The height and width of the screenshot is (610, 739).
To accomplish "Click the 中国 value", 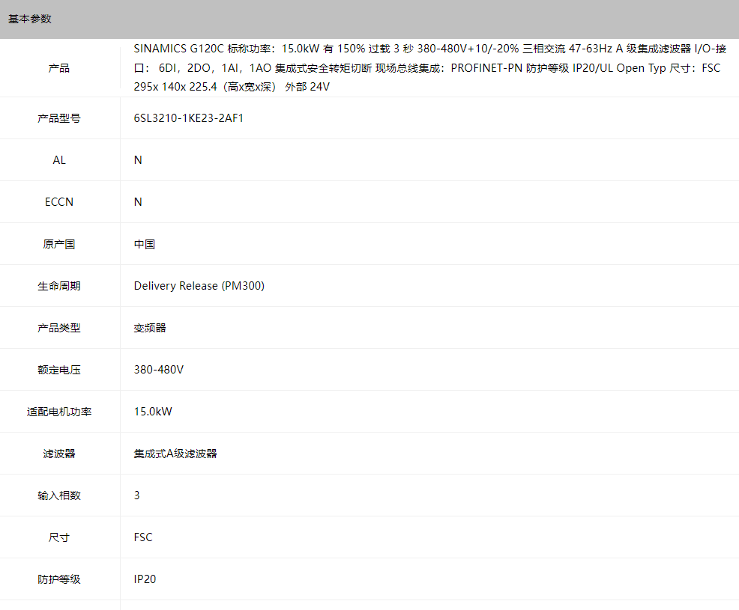I will (144, 244).
